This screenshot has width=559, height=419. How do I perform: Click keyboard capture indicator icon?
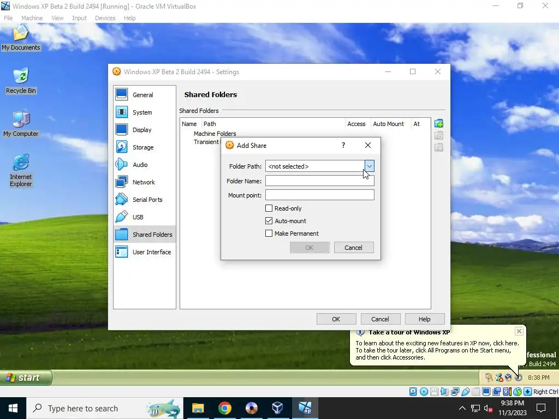tap(528, 392)
